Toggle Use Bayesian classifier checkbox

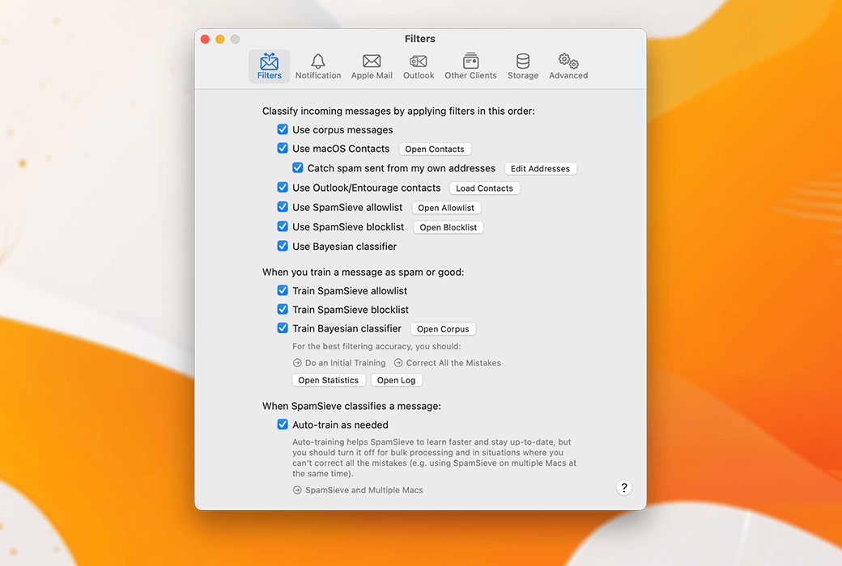click(x=283, y=247)
